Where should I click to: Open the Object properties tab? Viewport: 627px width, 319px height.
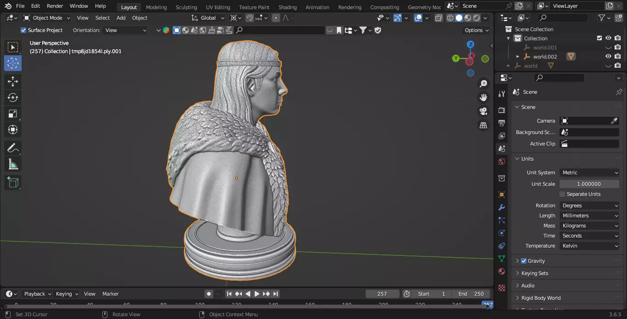coord(502,195)
